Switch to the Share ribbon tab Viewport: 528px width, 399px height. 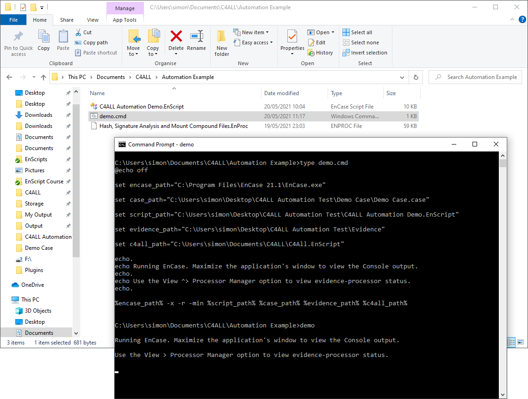[67, 20]
